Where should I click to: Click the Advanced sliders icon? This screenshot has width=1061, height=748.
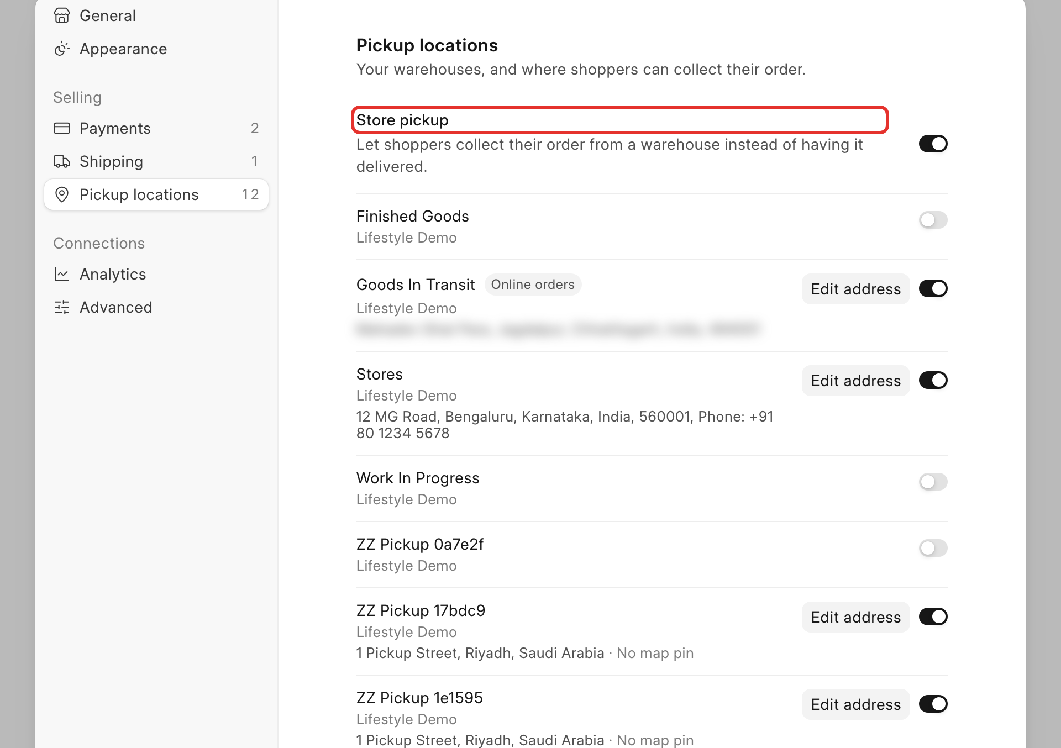62,307
